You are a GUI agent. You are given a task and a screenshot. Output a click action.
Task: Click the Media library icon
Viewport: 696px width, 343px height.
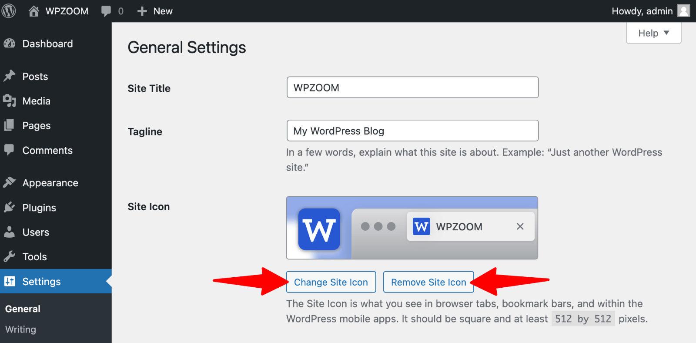pos(10,101)
